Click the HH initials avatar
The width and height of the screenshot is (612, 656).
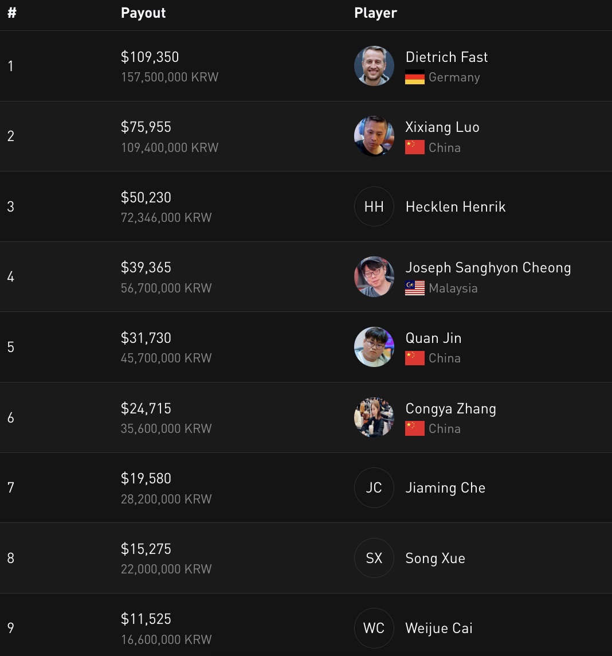pos(374,206)
